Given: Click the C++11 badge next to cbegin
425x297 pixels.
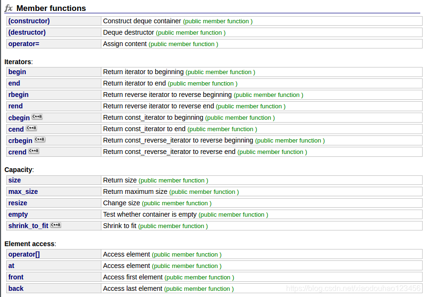Looking at the screenshot, I should 37,117.
